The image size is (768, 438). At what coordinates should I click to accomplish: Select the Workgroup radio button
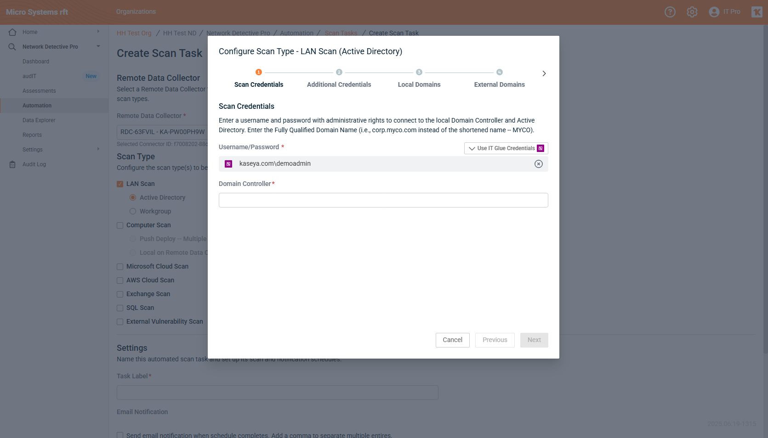click(x=133, y=211)
